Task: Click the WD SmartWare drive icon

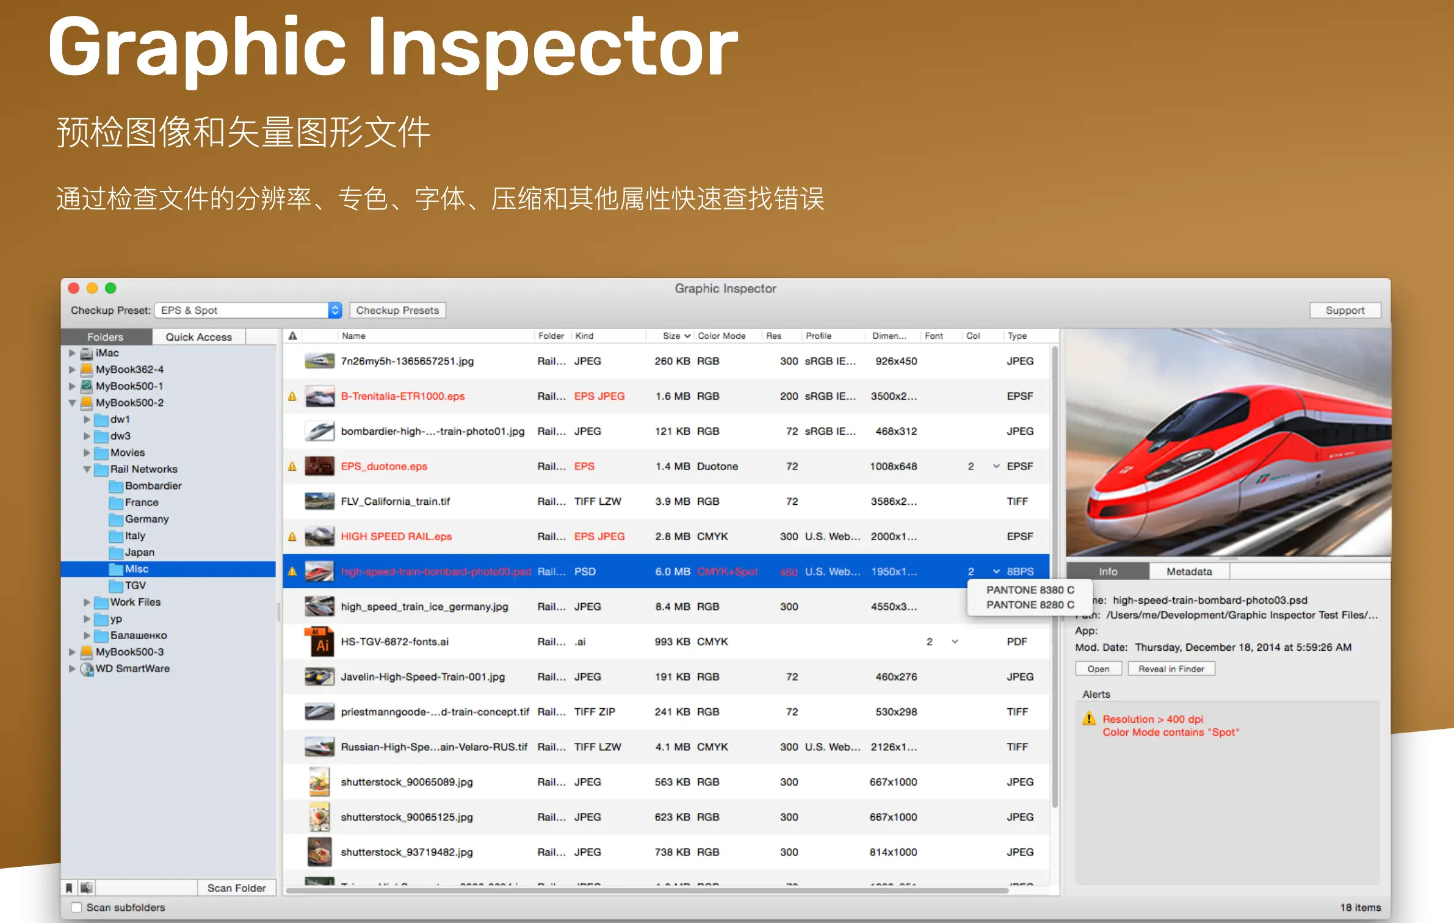Action: coord(87,668)
